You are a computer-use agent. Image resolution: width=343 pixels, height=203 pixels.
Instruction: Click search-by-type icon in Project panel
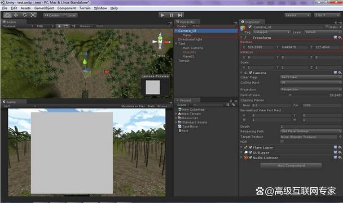tap(228, 105)
